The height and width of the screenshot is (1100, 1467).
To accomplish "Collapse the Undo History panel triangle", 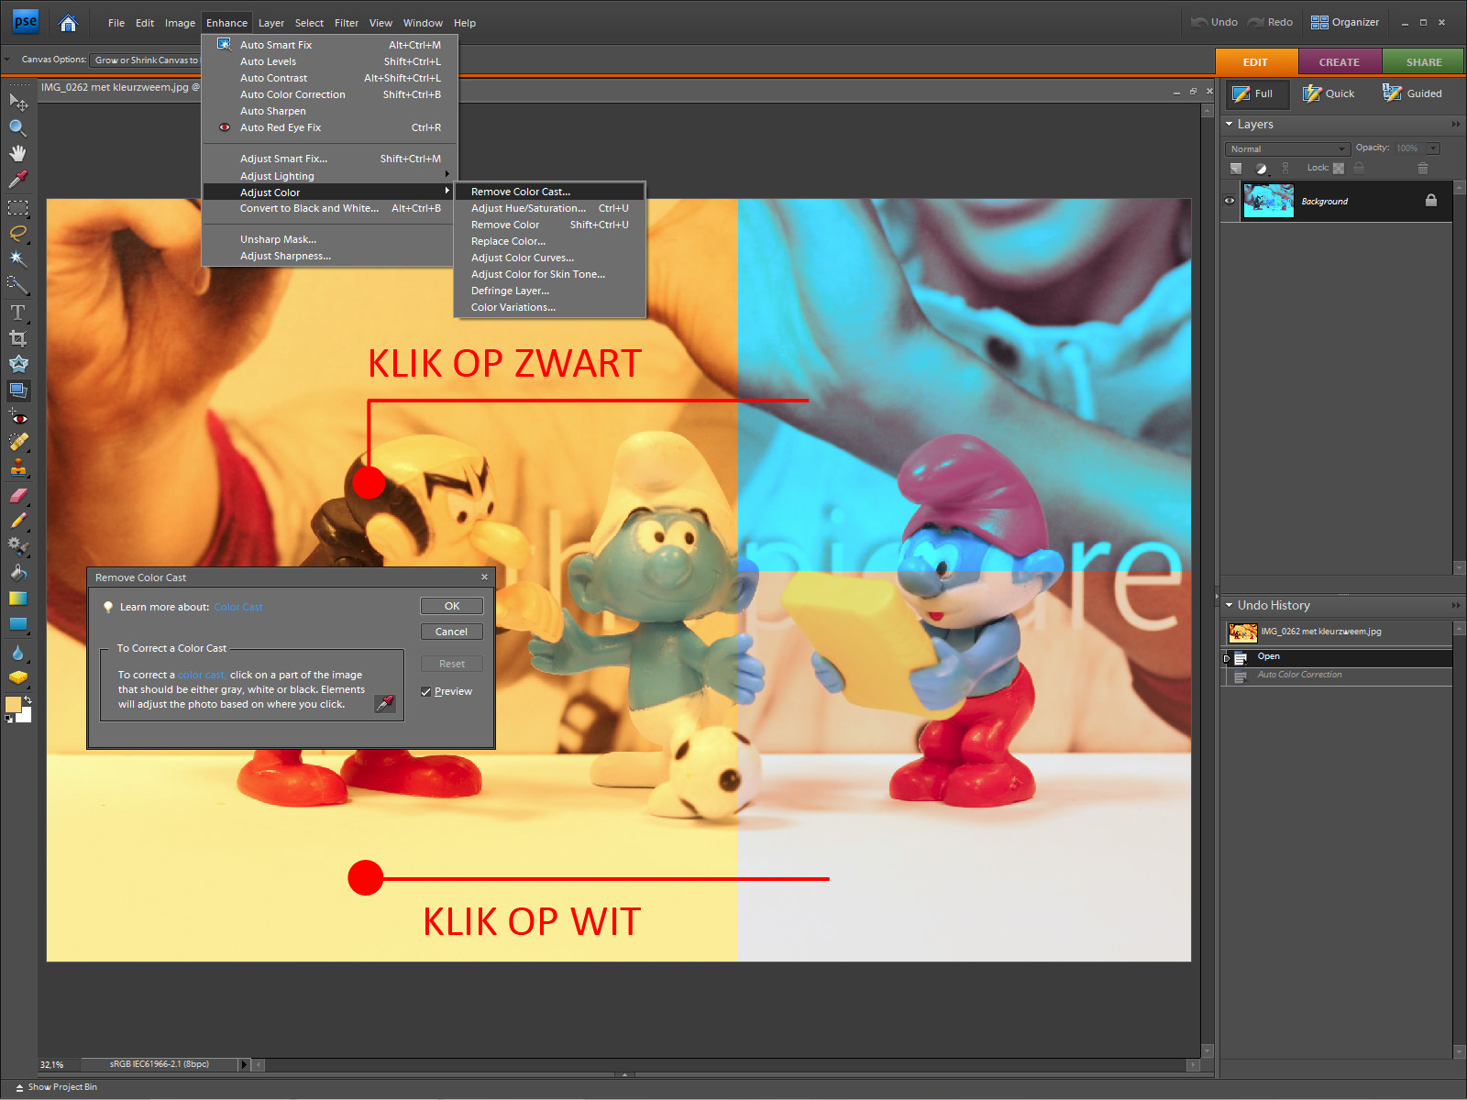I will click(x=1230, y=605).
